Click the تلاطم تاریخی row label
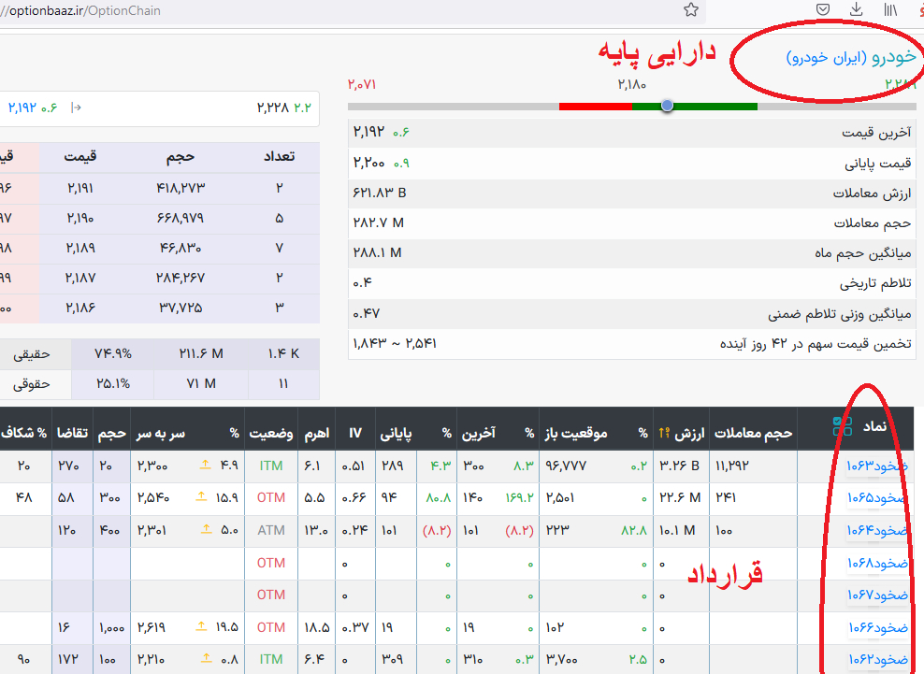The width and height of the screenshot is (924, 674). [x=875, y=283]
